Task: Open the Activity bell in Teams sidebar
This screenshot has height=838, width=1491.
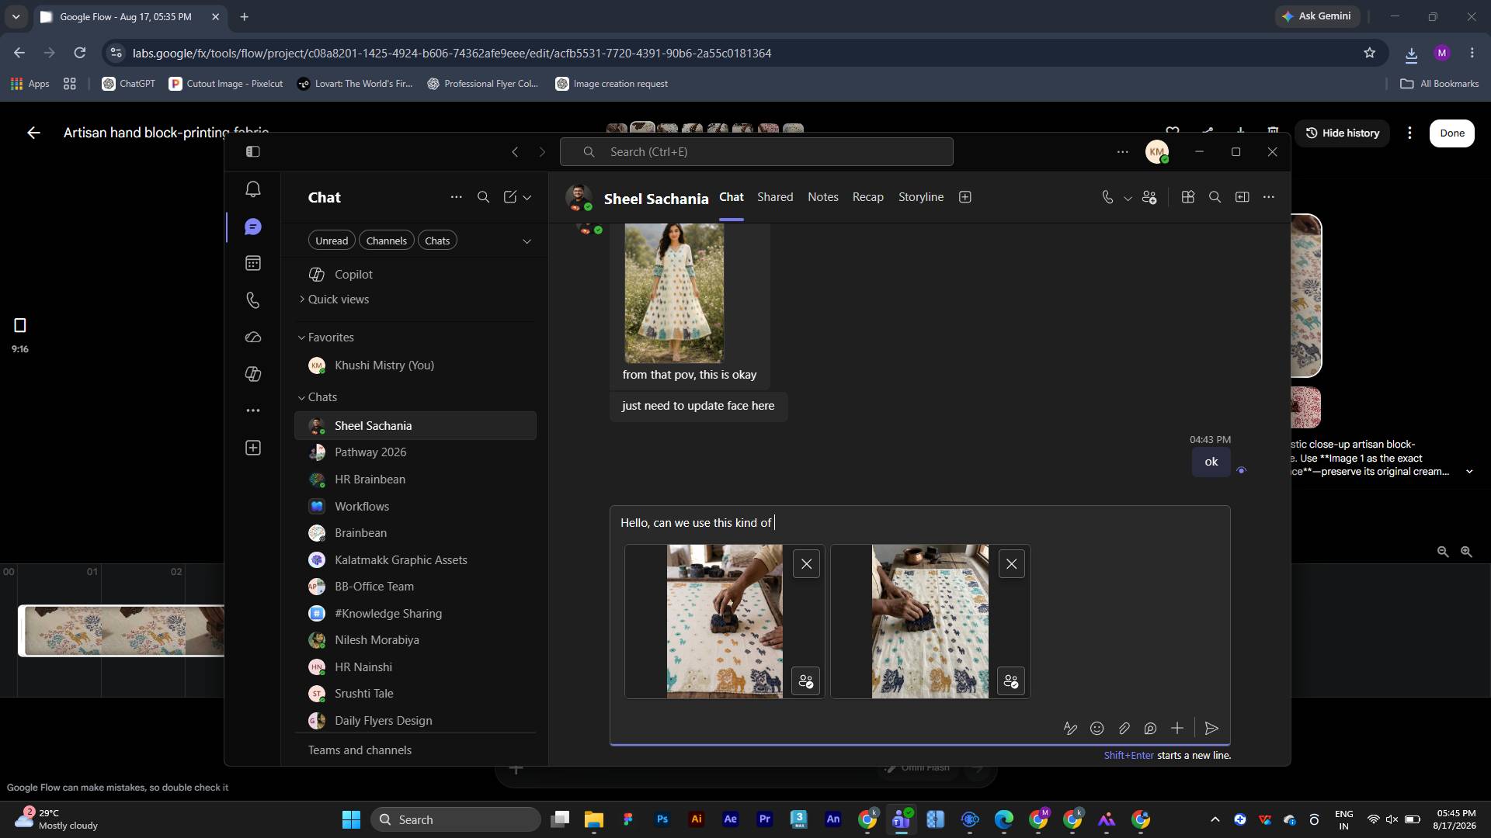Action: pos(252,189)
